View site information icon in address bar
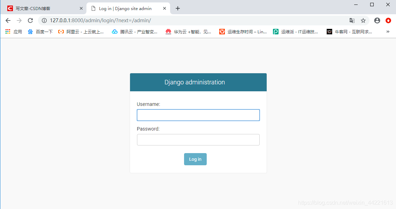This screenshot has width=396, height=209. (44, 20)
